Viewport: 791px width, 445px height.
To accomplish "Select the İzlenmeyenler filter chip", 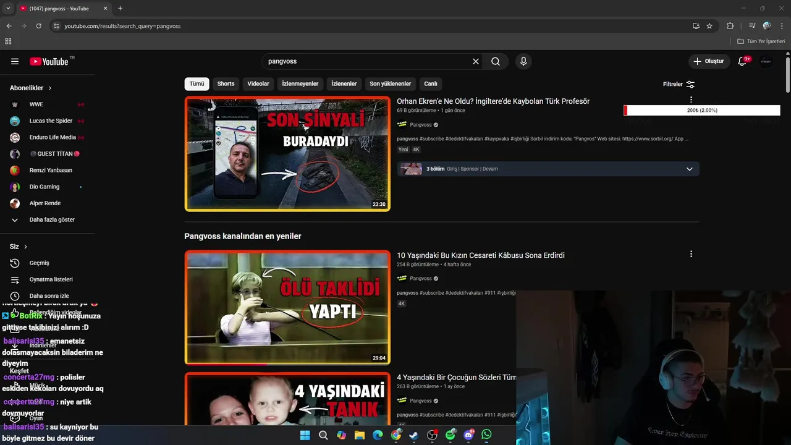I will (300, 83).
